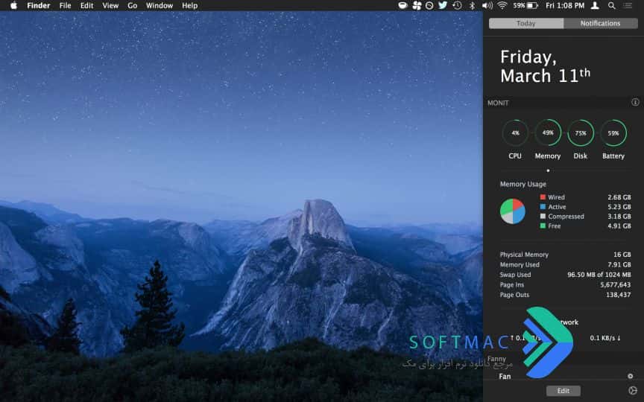Viewport: 644px width, 402px height.
Task: Open the fan control menu bar icon
Action: pyautogui.click(x=417, y=5)
